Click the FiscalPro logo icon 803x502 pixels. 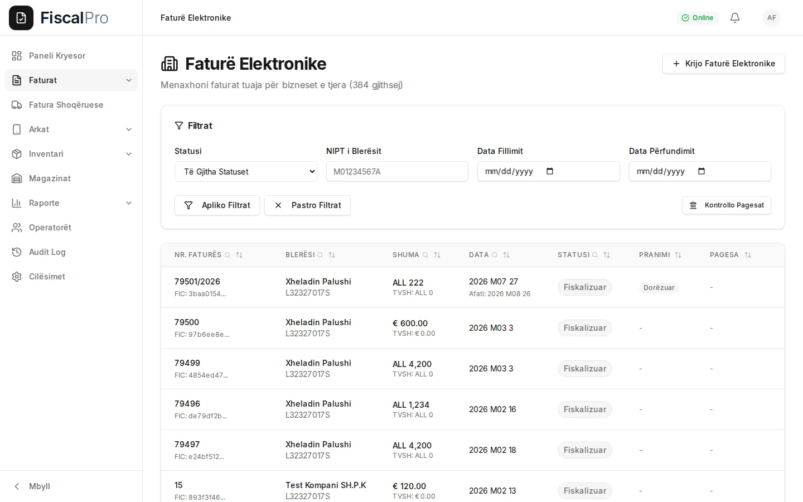pyautogui.click(x=21, y=18)
